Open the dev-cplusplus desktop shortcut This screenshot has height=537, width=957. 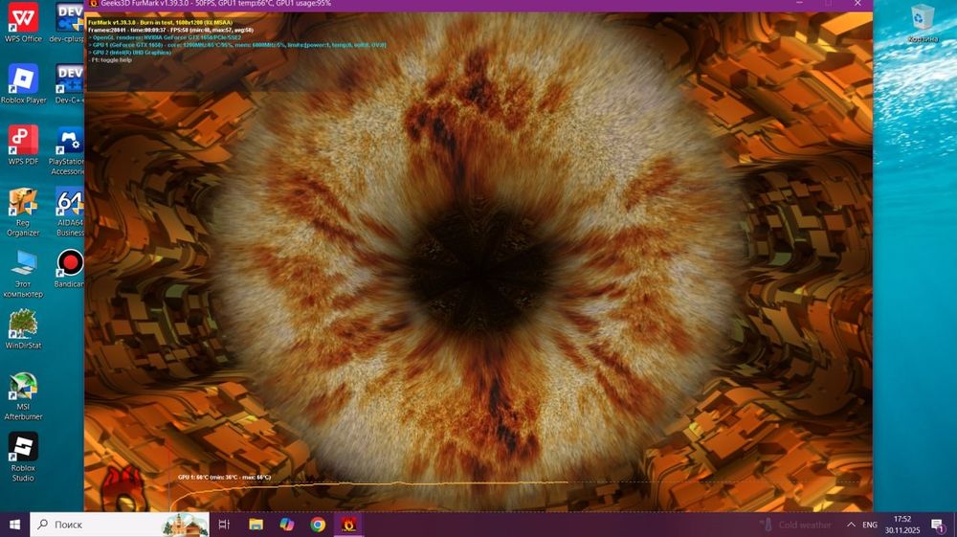[x=67, y=22]
